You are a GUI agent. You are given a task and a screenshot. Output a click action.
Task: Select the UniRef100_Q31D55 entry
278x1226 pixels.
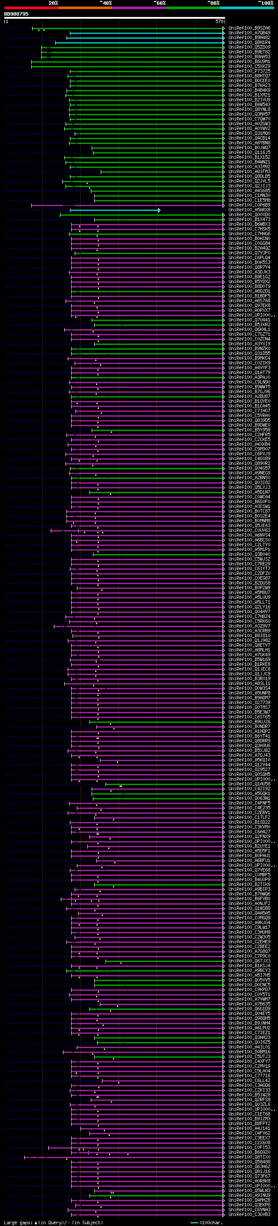click(249, 354)
